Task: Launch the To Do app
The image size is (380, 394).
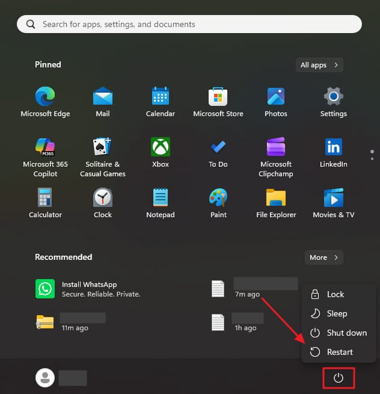Action: tap(218, 153)
